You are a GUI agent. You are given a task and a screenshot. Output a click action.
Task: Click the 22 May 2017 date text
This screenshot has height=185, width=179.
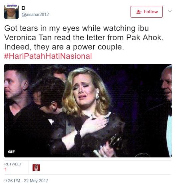pos(36,181)
